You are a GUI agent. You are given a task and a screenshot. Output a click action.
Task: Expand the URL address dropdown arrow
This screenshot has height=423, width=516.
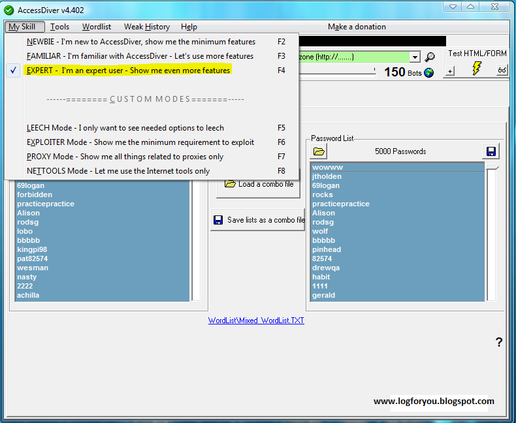tap(415, 57)
